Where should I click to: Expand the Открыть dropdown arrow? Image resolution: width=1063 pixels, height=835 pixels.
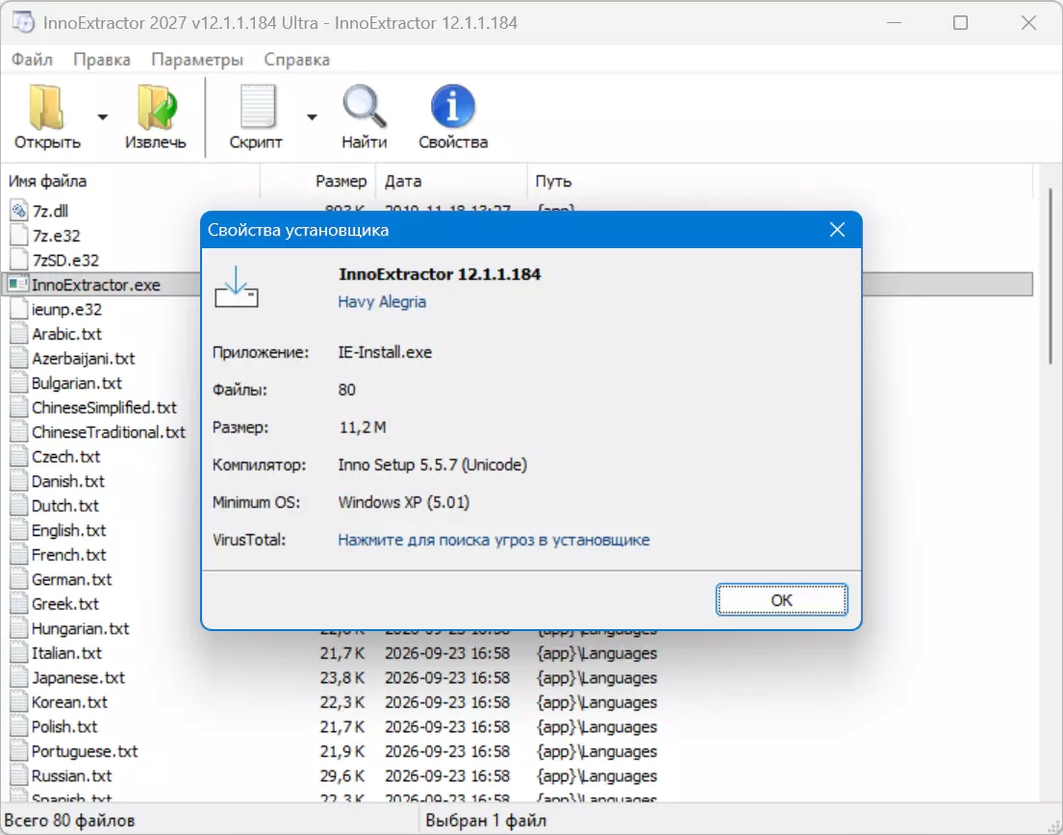click(102, 117)
